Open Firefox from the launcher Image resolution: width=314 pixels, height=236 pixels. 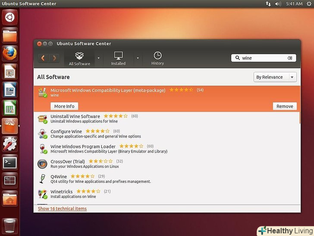(x=10, y=53)
